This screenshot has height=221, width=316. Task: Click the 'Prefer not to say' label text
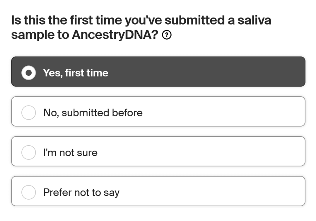[x=81, y=192]
